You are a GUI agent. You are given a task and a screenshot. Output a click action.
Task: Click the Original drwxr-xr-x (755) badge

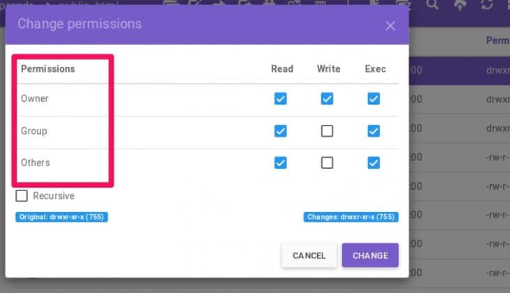pyautogui.click(x=61, y=217)
